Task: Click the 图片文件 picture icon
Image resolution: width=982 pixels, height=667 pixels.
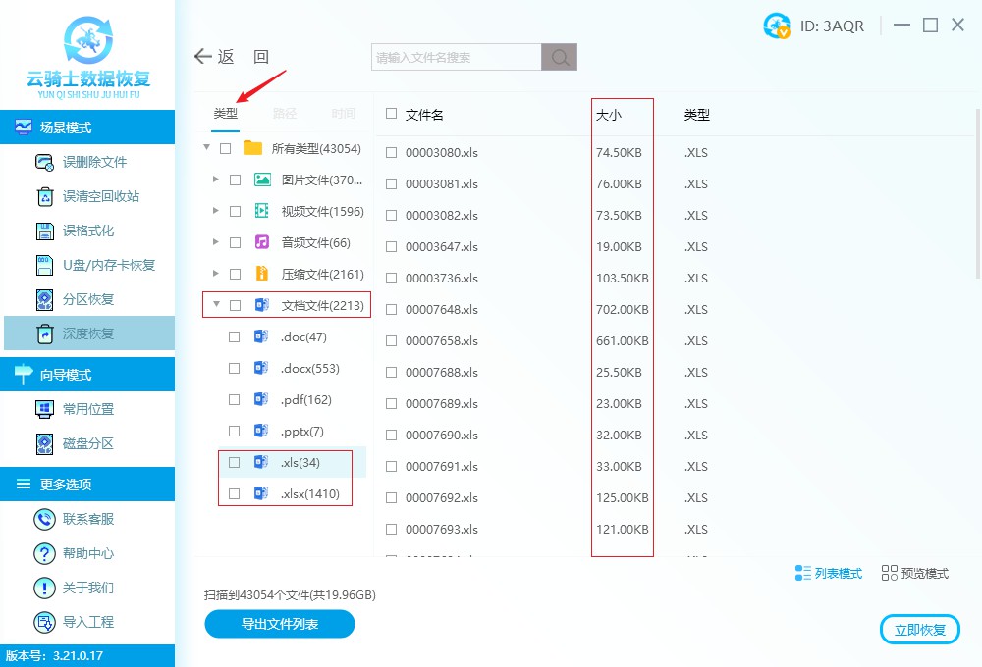Action: tap(262, 180)
